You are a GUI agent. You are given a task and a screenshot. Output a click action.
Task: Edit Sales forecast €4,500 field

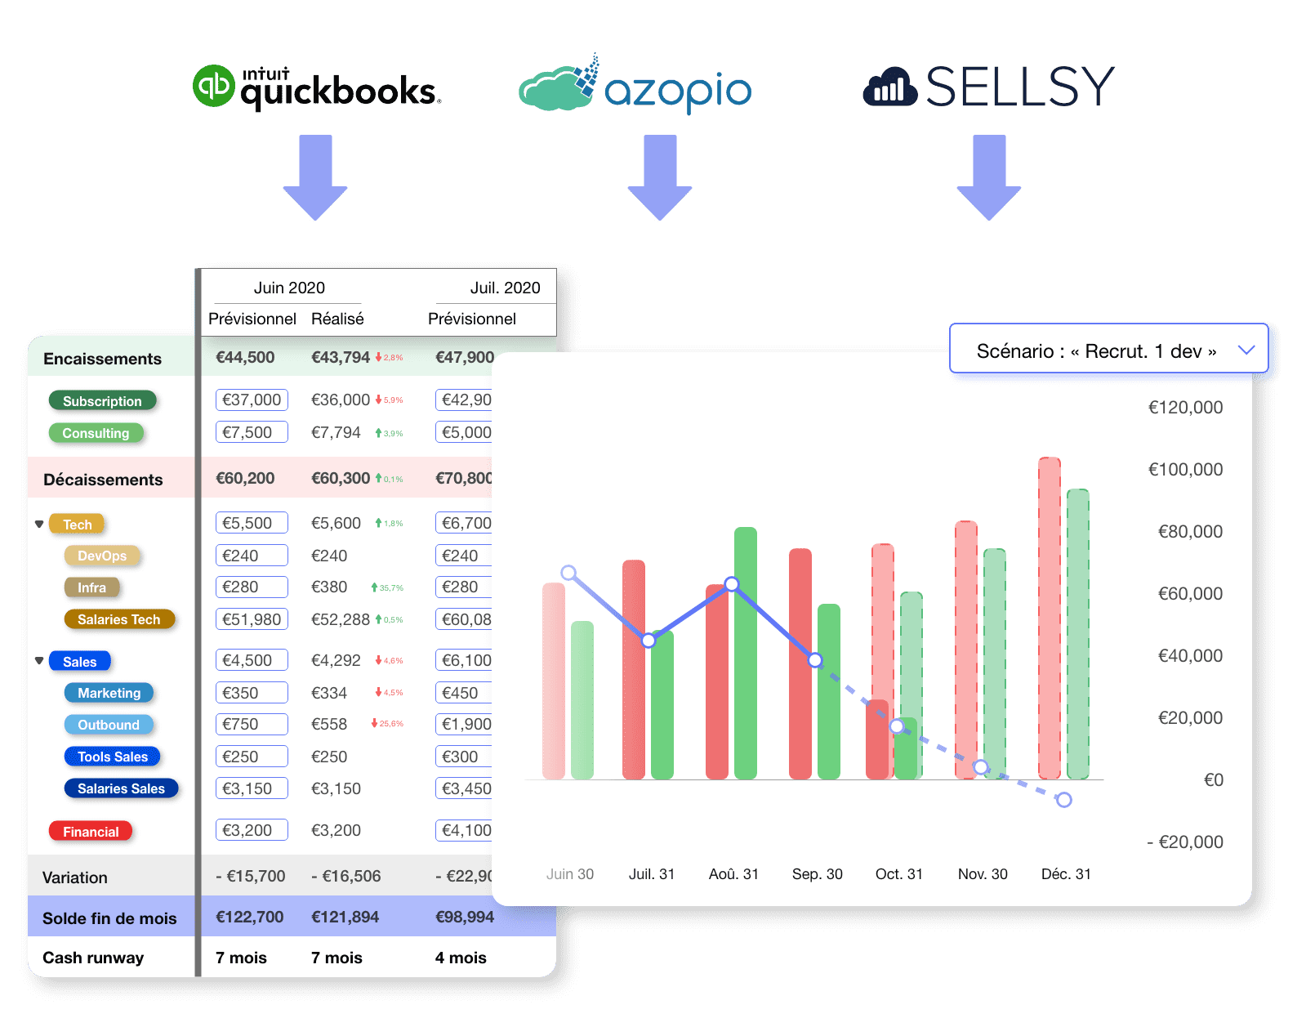pyautogui.click(x=252, y=660)
